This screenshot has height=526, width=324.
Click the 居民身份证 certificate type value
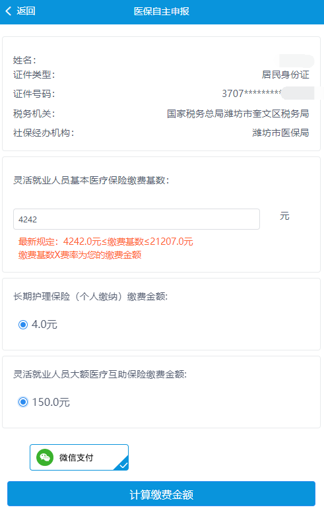coord(286,75)
